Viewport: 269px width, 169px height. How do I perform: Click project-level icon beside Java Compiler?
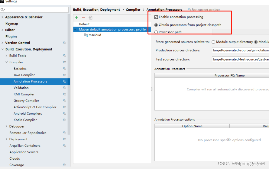point(65,75)
